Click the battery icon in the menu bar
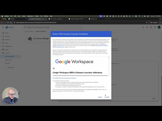This screenshot has width=162, height=121. (136, 16)
